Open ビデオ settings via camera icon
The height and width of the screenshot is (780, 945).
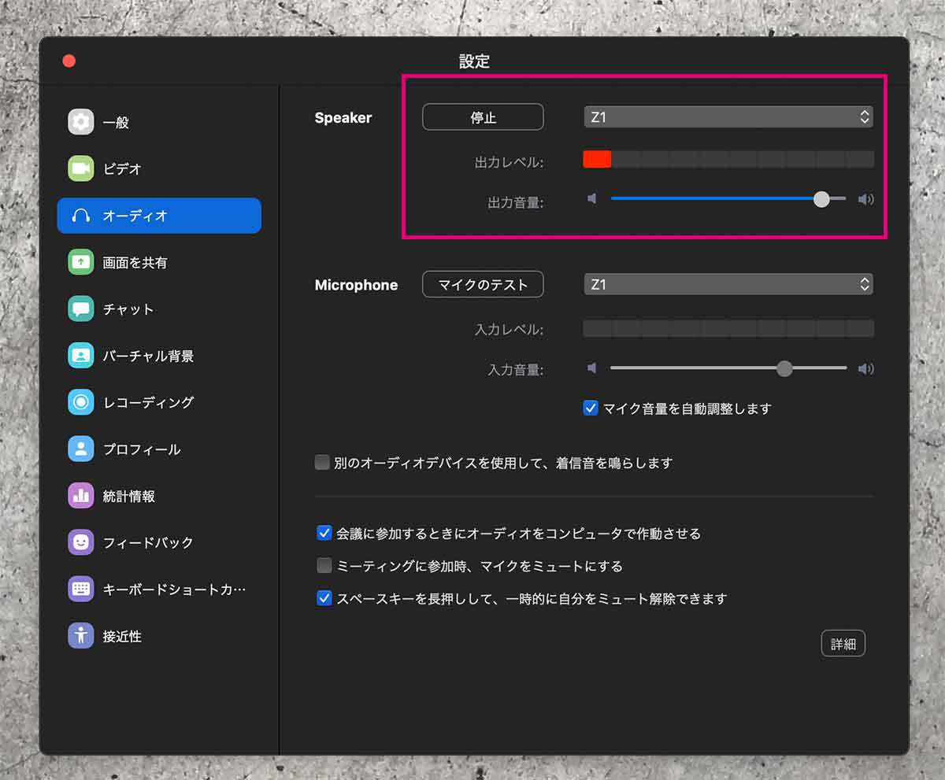tap(80, 168)
